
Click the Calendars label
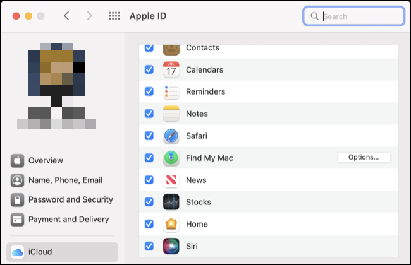[x=205, y=69]
